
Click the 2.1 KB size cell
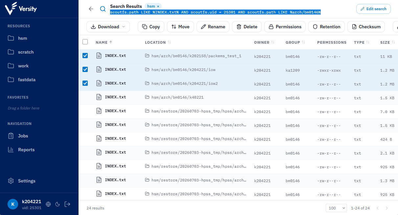point(387,153)
